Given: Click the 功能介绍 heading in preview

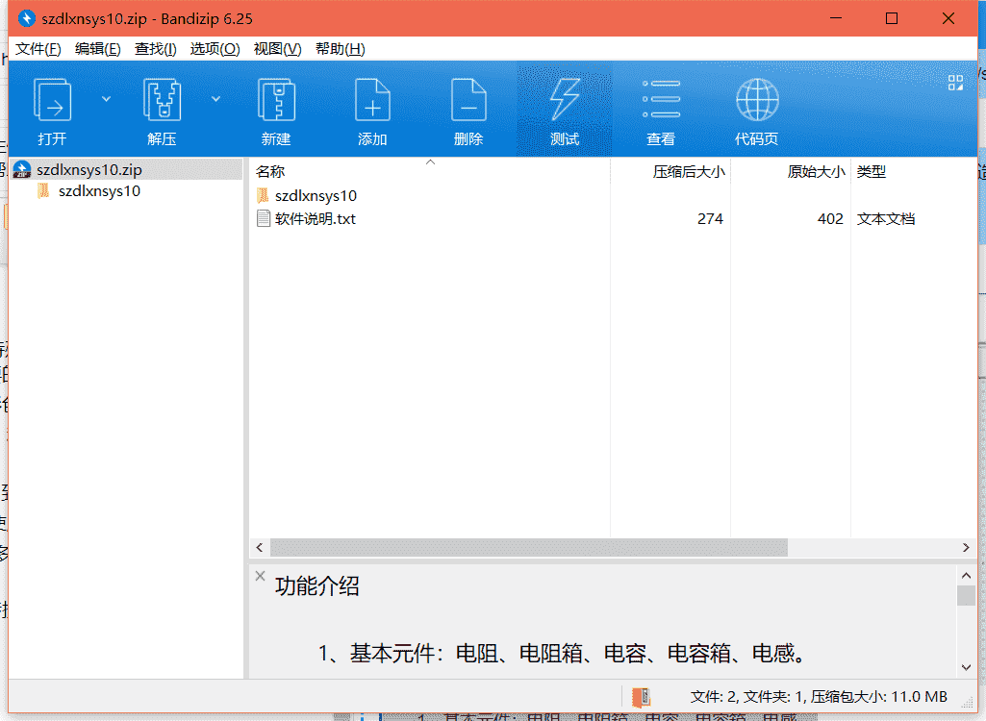Looking at the screenshot, I should coord(316,585).
